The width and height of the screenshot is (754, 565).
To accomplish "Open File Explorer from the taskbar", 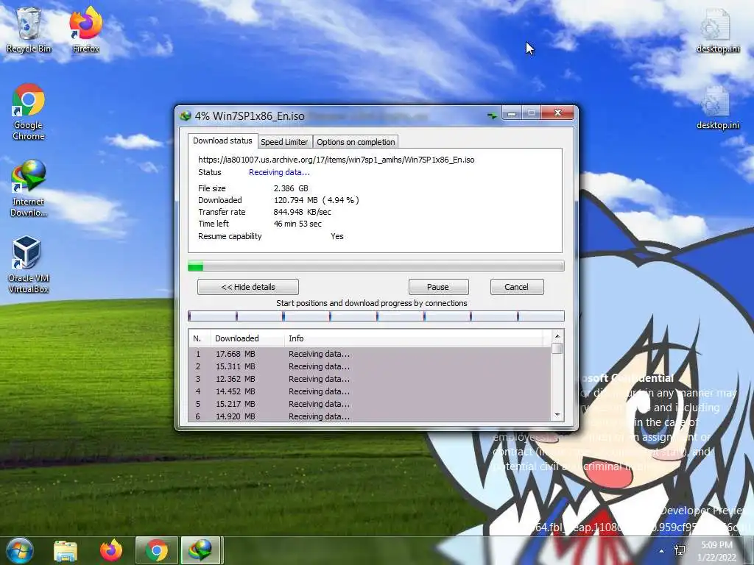I will coord(66,550).
